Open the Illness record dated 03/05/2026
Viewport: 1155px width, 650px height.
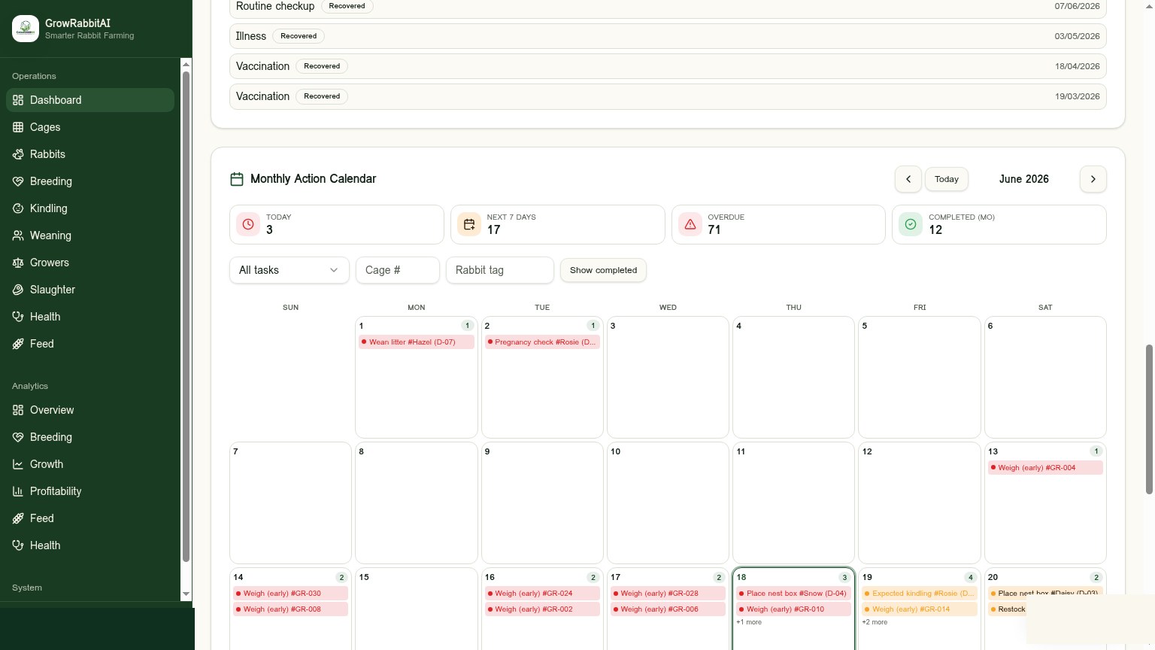click(668, 36)
